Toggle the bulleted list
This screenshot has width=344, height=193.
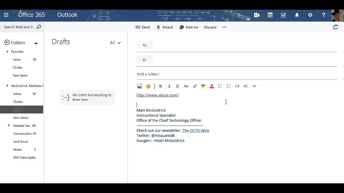[220, 86]
